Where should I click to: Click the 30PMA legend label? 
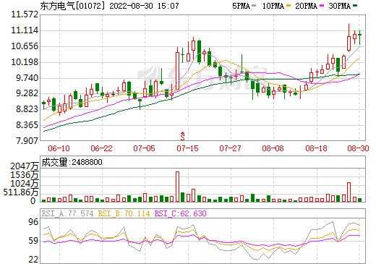coord(340,6)
